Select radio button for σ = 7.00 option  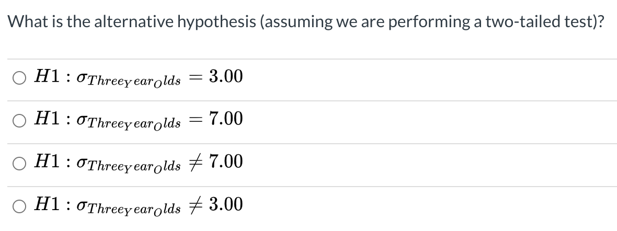click(x=19, y=121)
